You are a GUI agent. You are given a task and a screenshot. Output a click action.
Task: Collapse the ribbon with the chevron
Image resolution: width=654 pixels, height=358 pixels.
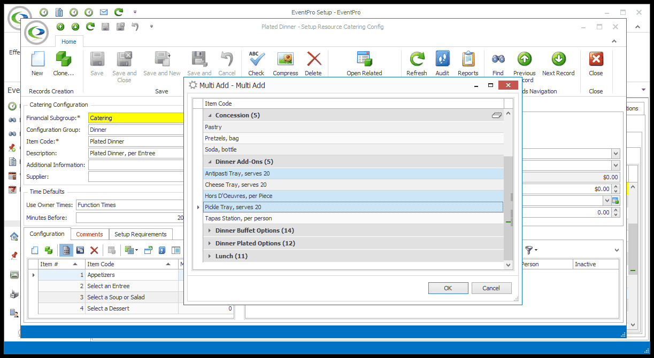click(615, 42)
